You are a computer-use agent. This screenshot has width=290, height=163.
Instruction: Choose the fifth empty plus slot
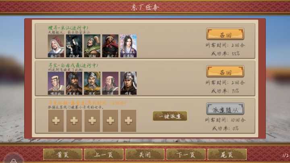(128, 121)
